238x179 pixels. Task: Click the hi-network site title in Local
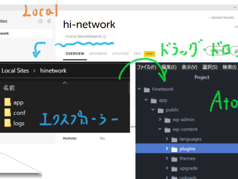pos(89,24)
